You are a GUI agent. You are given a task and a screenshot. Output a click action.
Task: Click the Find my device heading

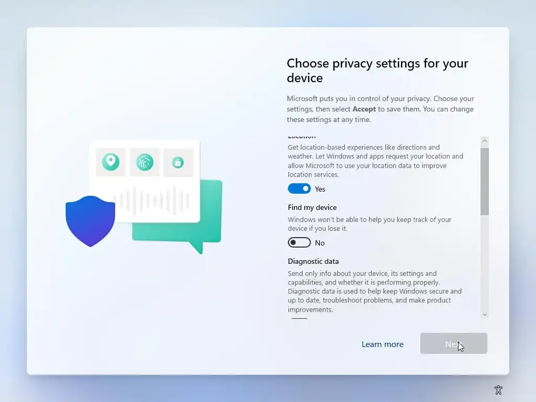click(x=312, y=207)
